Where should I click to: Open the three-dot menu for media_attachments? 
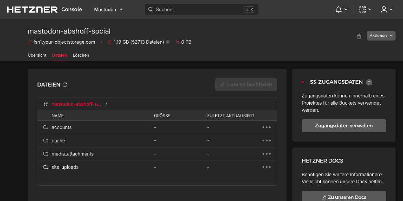click(x=266, y=154)
